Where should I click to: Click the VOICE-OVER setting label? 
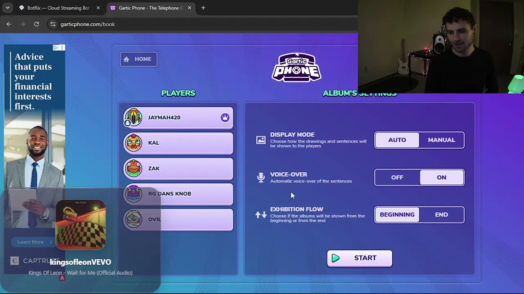tap(289, 174)
